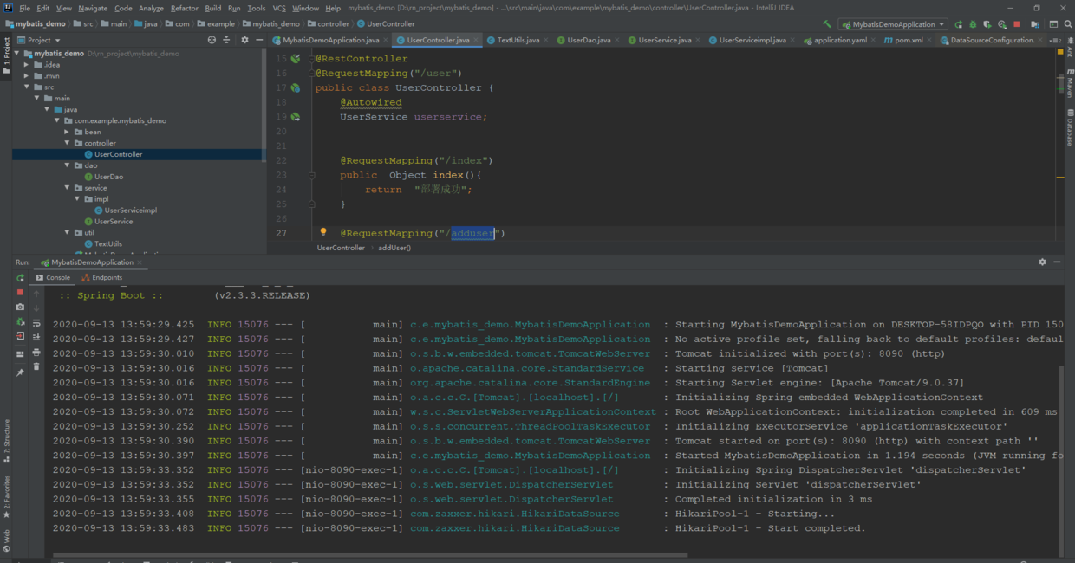Collapse the controller package in project tree

(67, 143)
